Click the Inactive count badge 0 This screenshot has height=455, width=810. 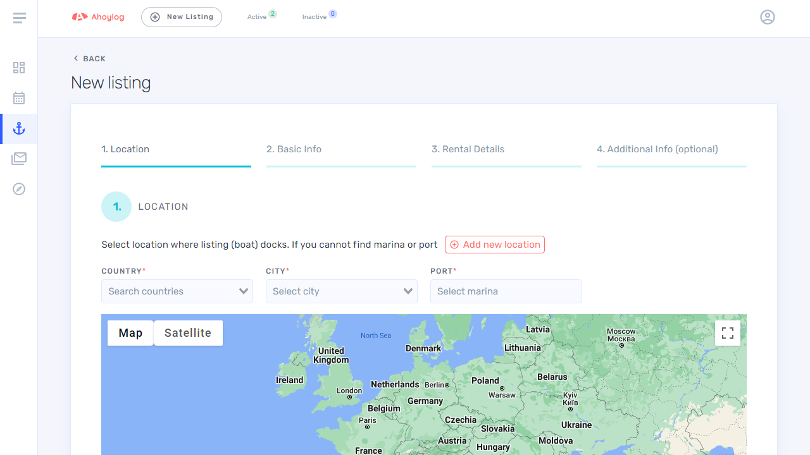pyautogui.click(x=333, y=14)
